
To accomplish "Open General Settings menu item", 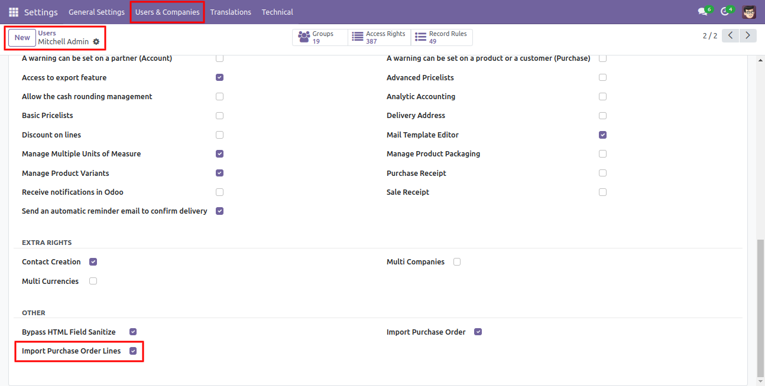I will tap(97, 12).
